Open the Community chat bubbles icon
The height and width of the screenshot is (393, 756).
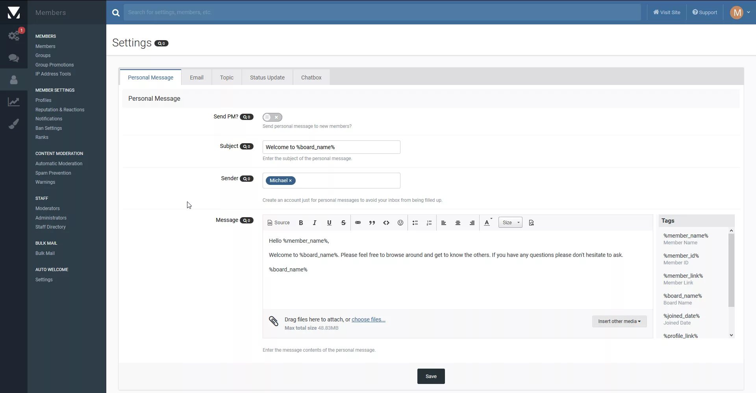[x=14, y=58]
